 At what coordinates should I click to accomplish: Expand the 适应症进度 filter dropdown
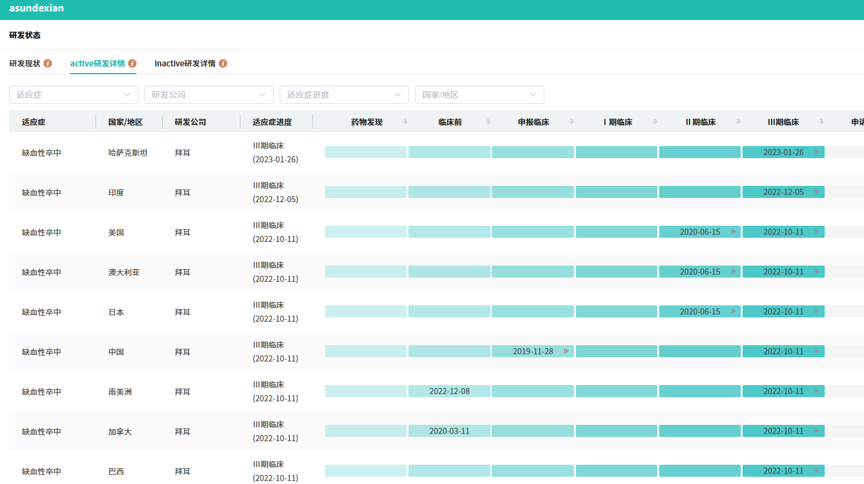pyautogui.click(x=344, y=95)
